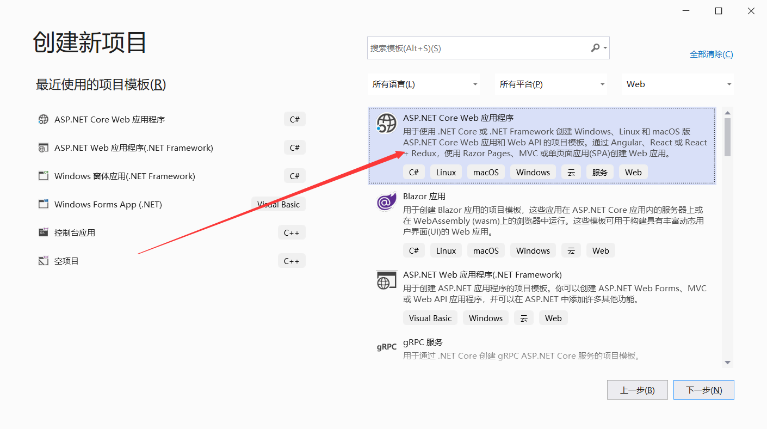Click recent Windows Forms App (.NET) icon
Image resolution: width=767 pixels, height=429 pixels.
pyautogui.click(x=44, y=204)
